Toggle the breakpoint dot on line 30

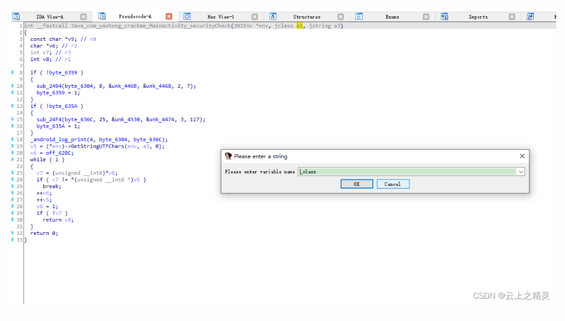[13, 219]
